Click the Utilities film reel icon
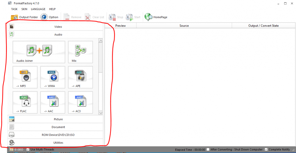 point(12,143)
